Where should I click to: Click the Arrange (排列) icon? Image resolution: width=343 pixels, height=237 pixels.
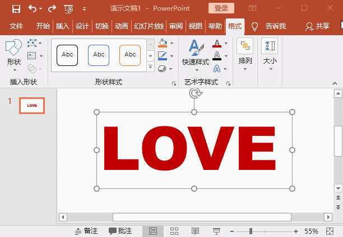pos(245,54)
